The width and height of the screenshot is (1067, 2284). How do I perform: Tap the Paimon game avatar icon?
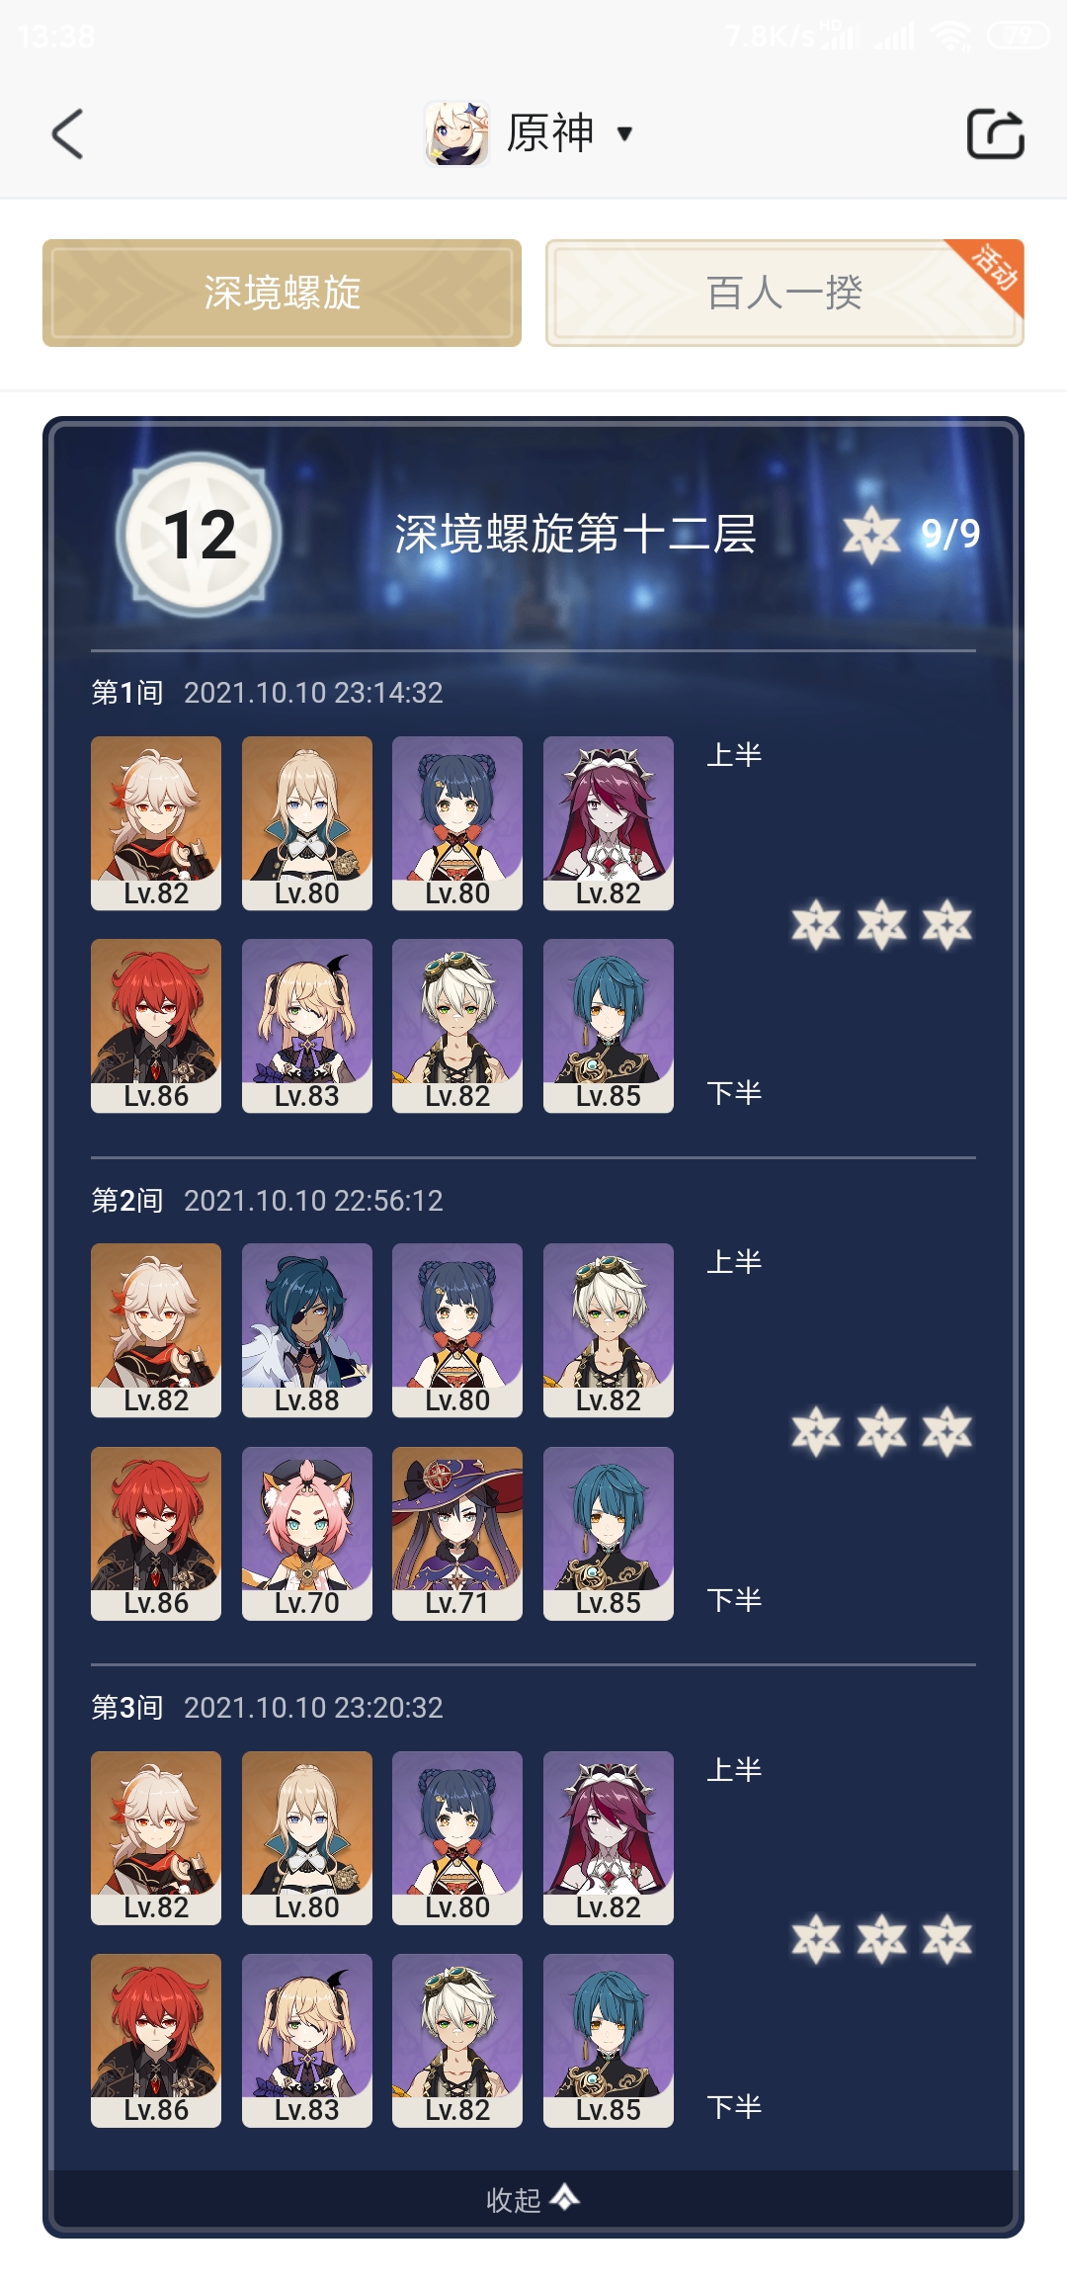(x=456, y=133)
